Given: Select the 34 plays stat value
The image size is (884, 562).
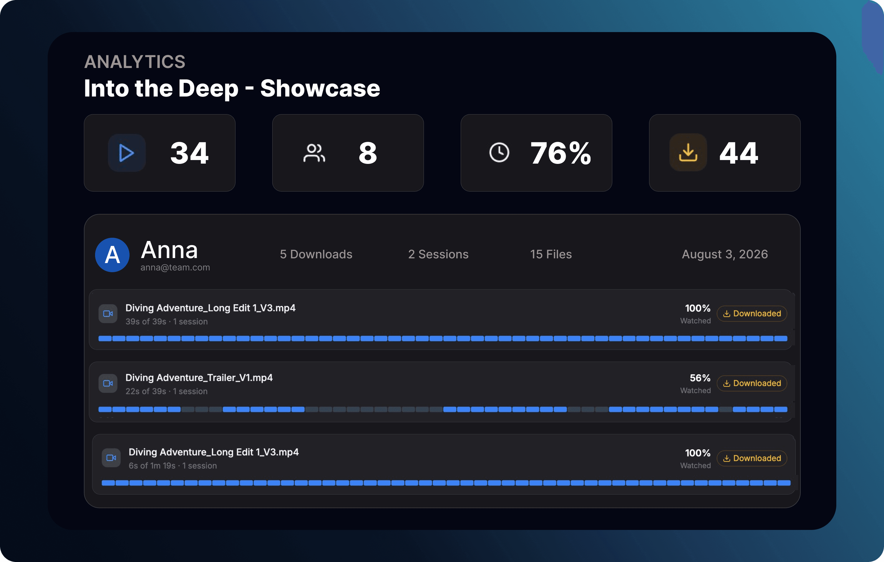Looking at the screenshot, I should pos(190,153).
